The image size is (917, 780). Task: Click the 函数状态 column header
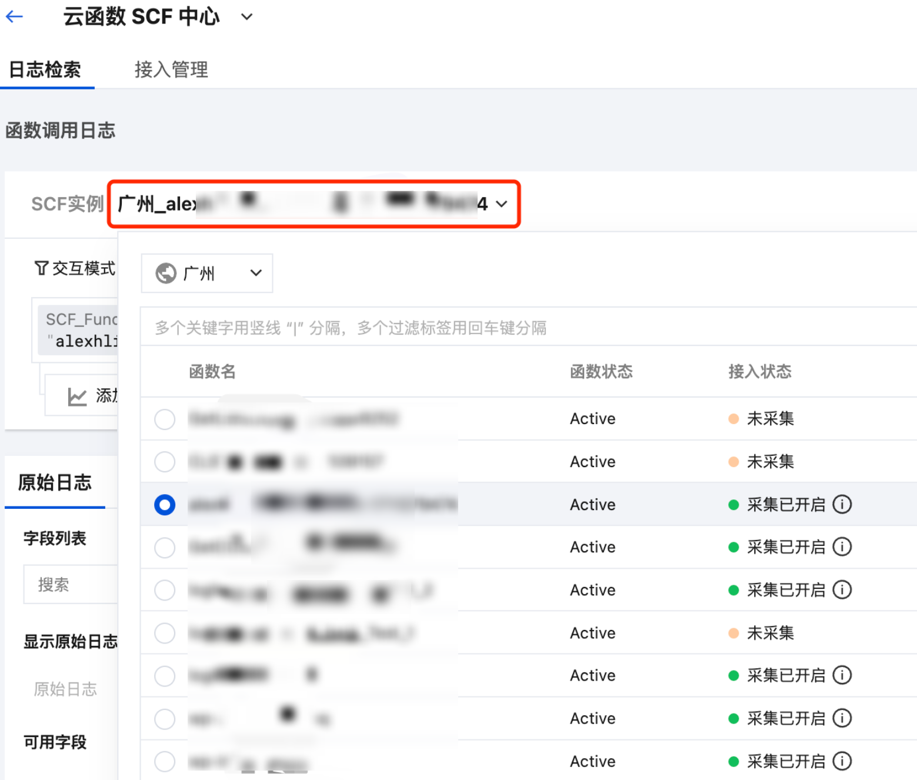(601, 372)
